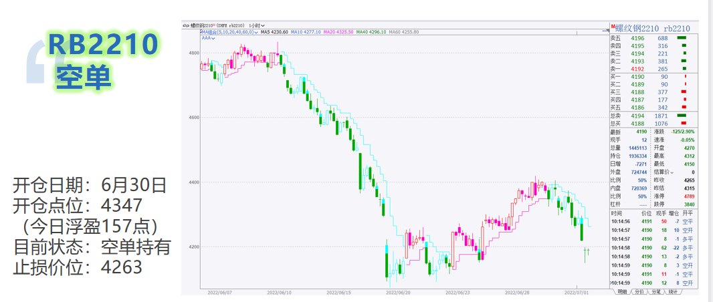
Task: Switch to the 分价 tab
Action: (639, 292)
